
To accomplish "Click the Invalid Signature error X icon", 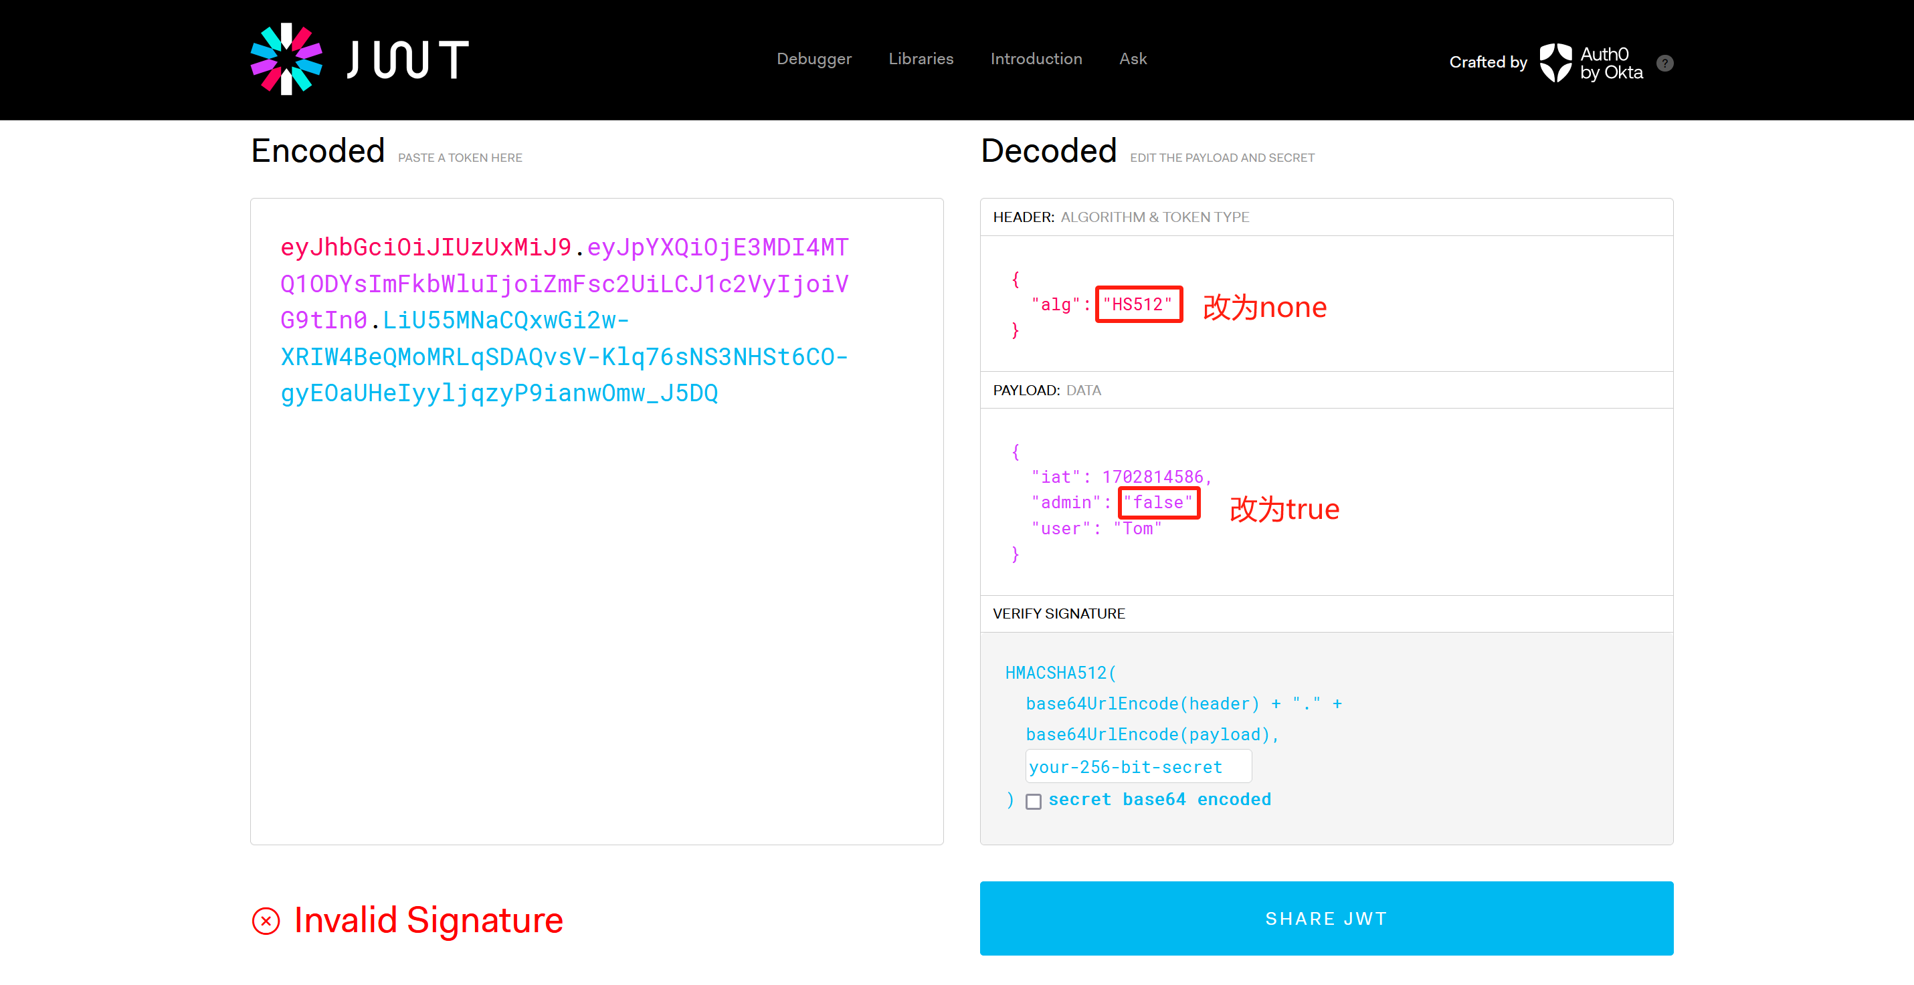I will click(x=266, y=920).
